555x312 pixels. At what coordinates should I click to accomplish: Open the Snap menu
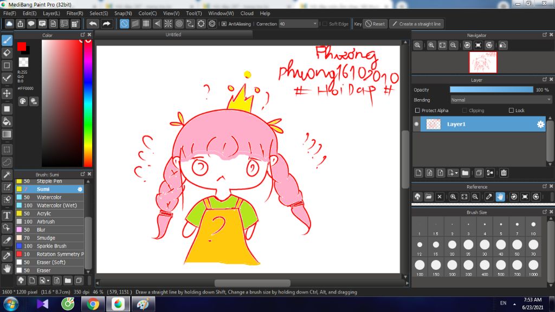[x=123, y=14]
